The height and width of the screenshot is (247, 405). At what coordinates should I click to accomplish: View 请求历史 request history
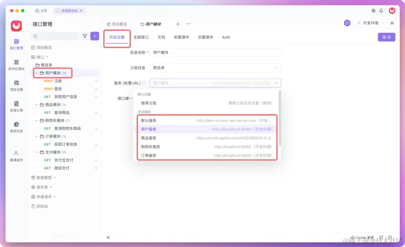(16, 128)
